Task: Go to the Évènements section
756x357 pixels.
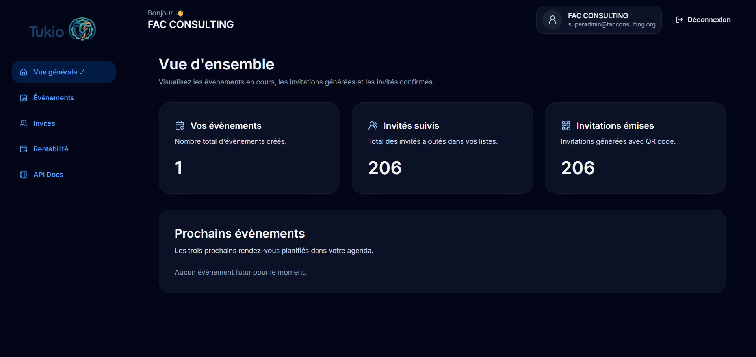Action: [54, 98]
